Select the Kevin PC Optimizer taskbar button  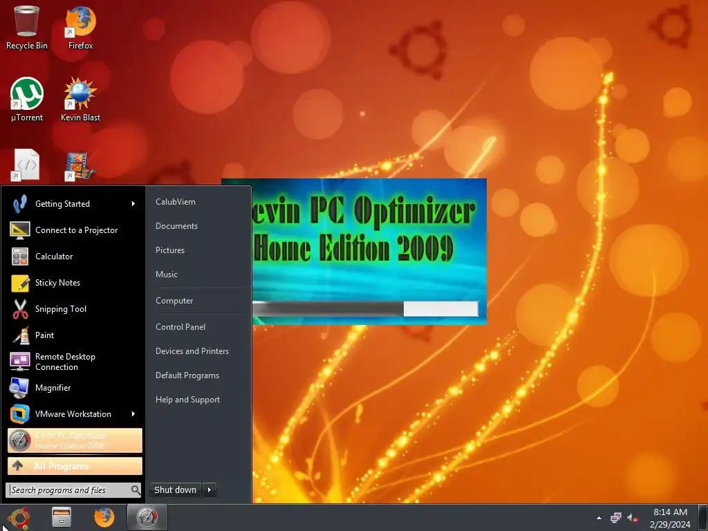pos(147,517)
